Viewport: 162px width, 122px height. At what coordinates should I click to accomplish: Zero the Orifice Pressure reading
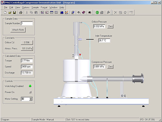[x=110, y=26]
